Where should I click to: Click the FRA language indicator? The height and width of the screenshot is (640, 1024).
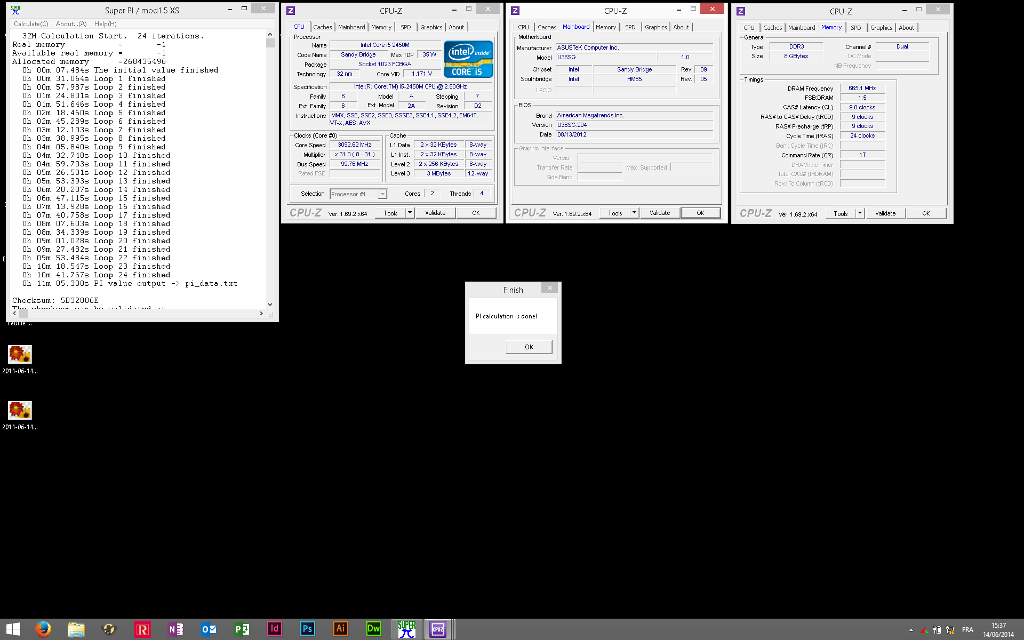click(967, 630)
